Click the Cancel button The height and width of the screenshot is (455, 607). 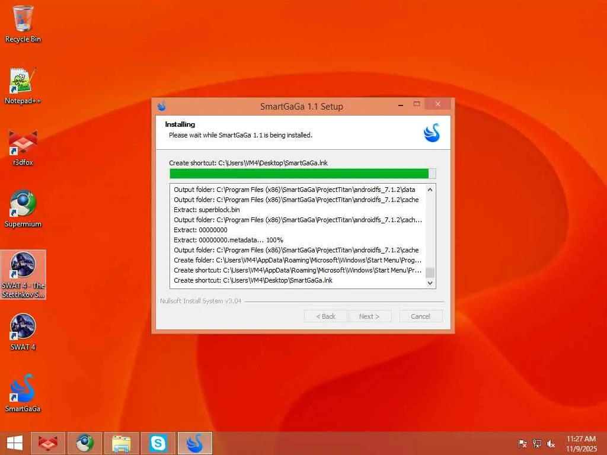coord(420,316)
